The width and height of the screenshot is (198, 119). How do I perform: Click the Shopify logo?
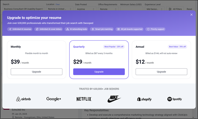(144, 99)
